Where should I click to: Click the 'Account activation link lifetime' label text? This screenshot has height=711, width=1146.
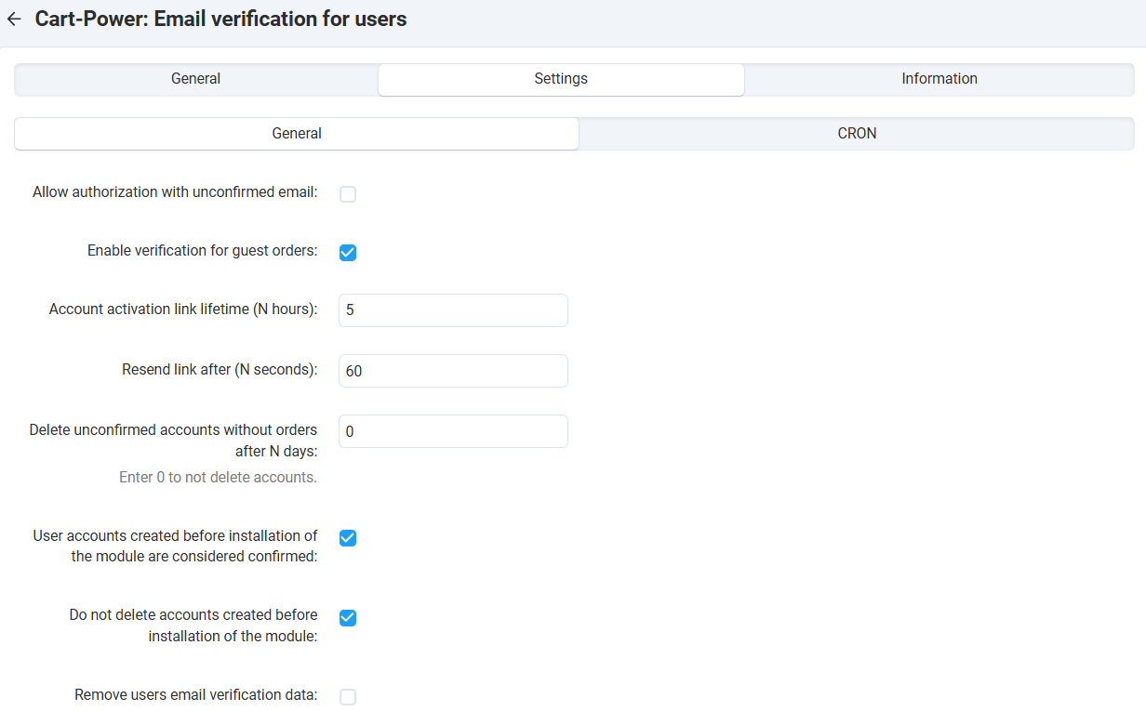183,309
